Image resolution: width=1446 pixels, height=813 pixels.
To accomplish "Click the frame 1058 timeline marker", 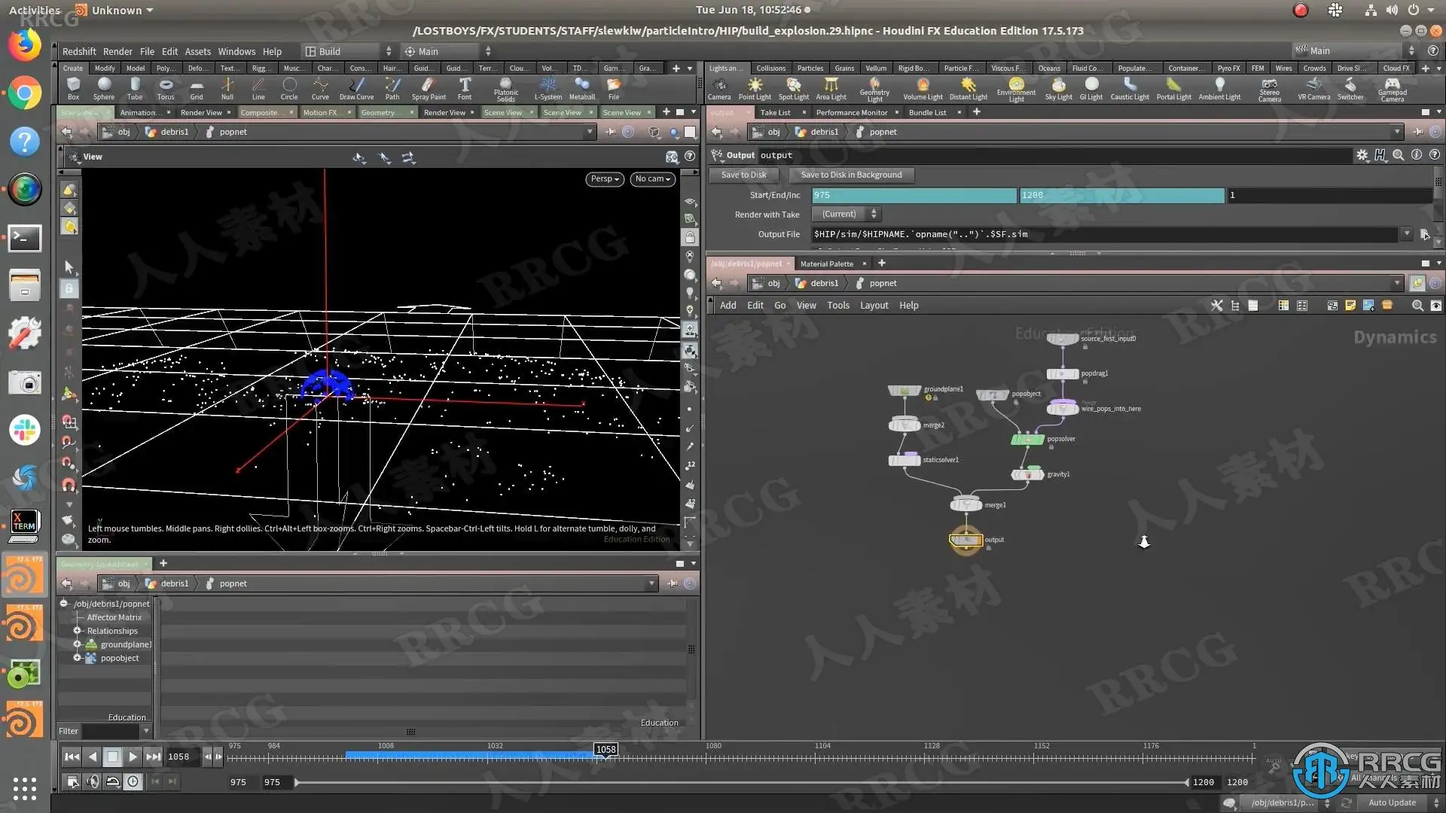I will (x=606, y=750).
